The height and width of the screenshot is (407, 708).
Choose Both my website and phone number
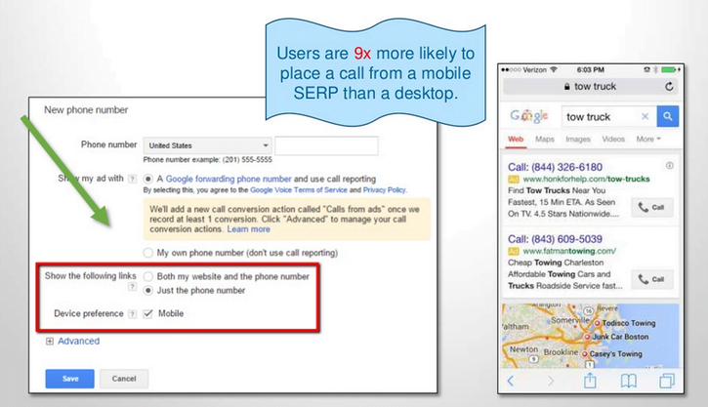[x=147, y=276]
